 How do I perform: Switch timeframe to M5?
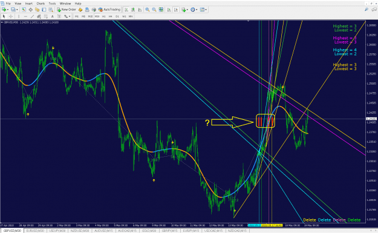tap(83, 16)
